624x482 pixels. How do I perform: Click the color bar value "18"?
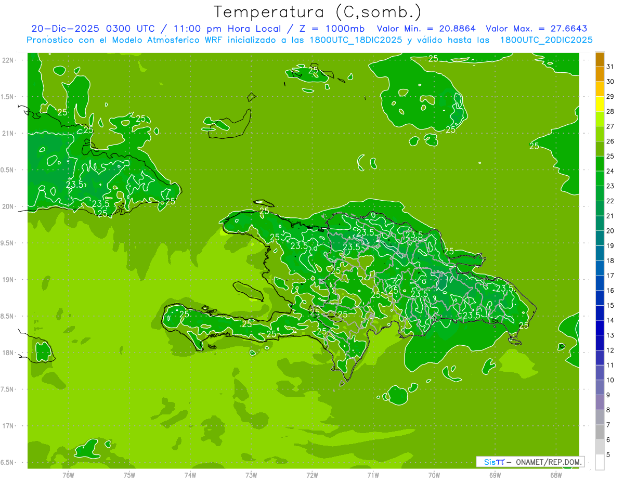click(x=610, y=260)
